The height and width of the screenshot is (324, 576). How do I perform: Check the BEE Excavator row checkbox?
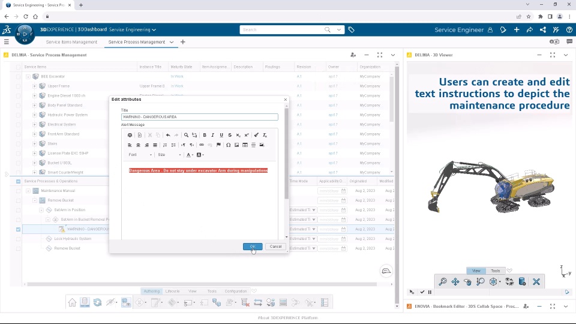pos(19,76)
